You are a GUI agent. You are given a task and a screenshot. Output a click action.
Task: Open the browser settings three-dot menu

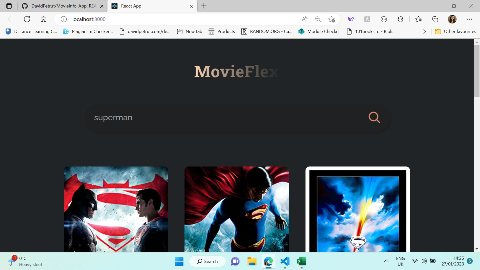(x=469, y=19)
